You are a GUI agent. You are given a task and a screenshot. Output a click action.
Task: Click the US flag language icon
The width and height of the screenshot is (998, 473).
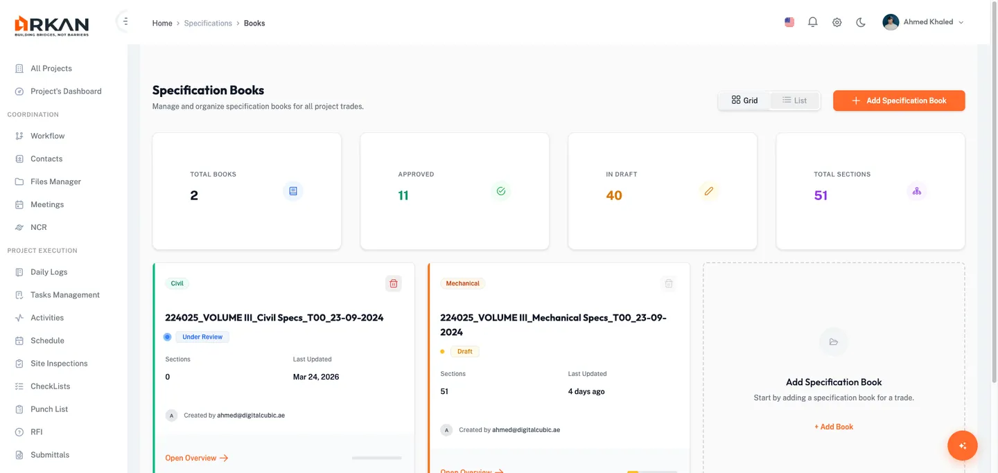(789, 22)
